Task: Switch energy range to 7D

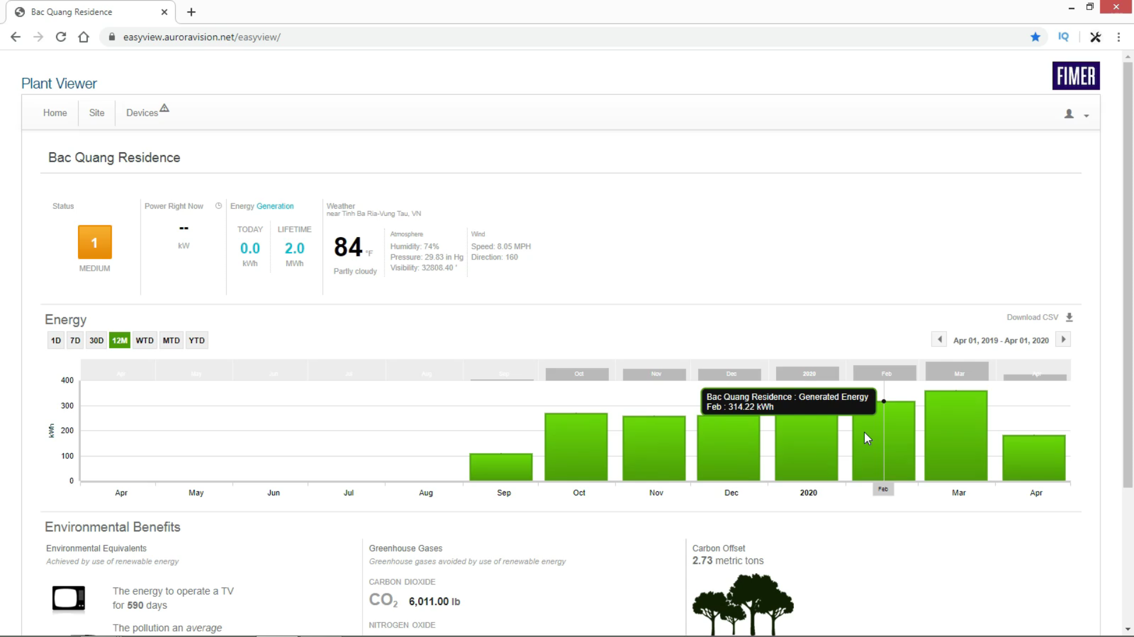Action: 75,340
